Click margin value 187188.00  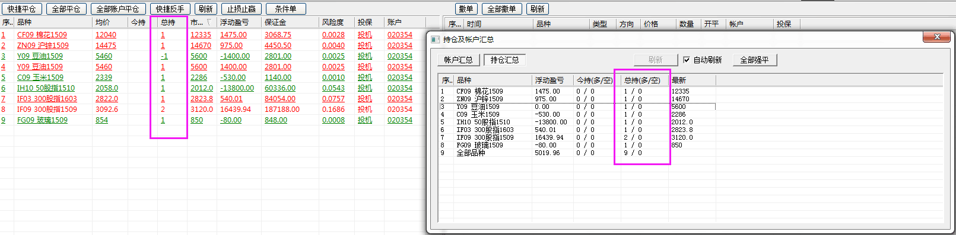pyautogui.click(x=282, y=110)
